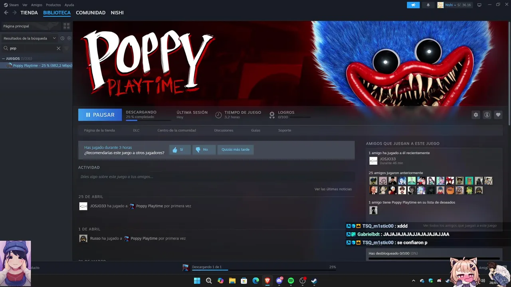Go back with the left arrow button
511x287 pixels.
pos(6,13)
